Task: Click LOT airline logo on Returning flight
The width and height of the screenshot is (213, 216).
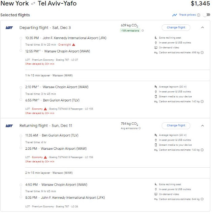Action: (x=9, y=126)
